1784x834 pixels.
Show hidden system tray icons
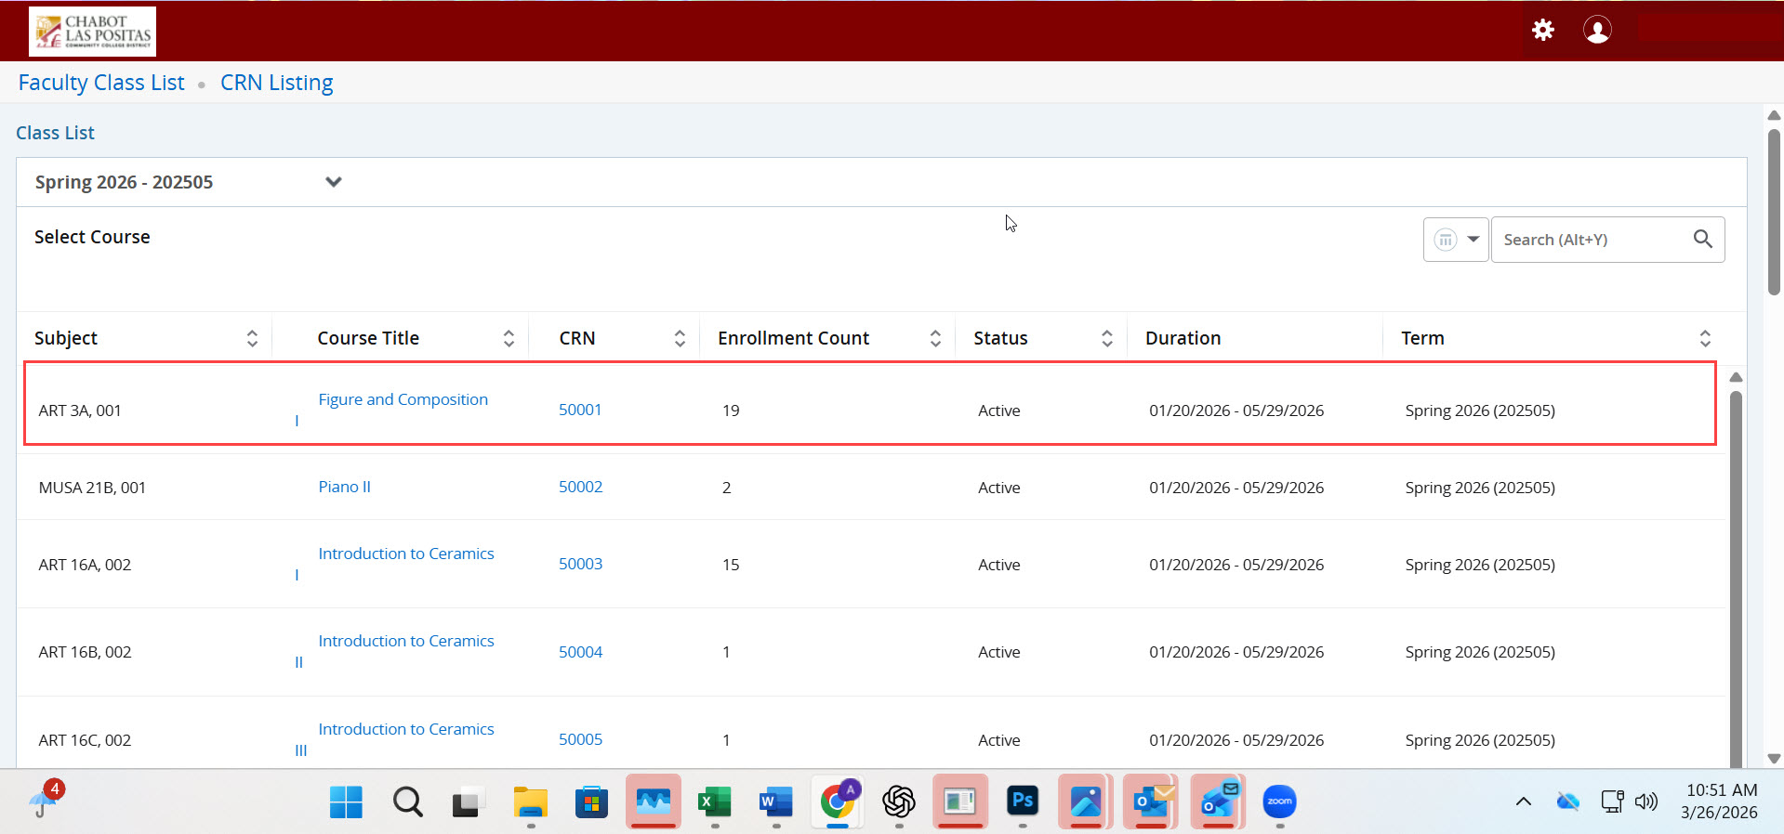(1523, 801)
